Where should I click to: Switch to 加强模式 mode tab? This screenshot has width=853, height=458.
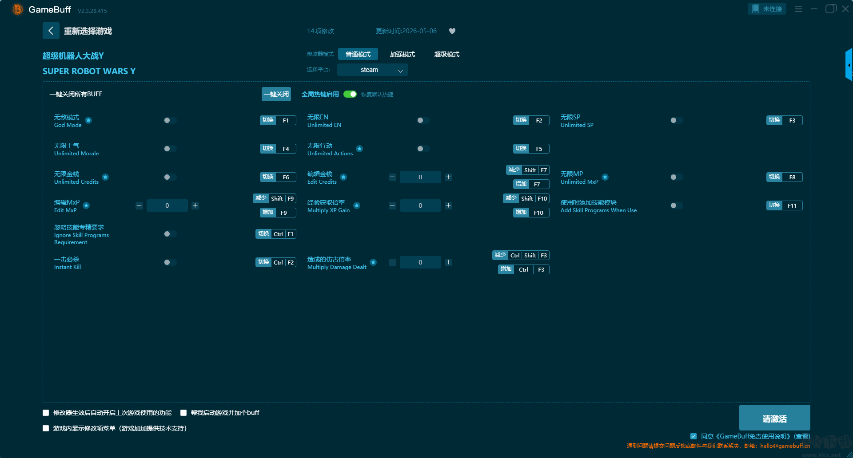403,54
